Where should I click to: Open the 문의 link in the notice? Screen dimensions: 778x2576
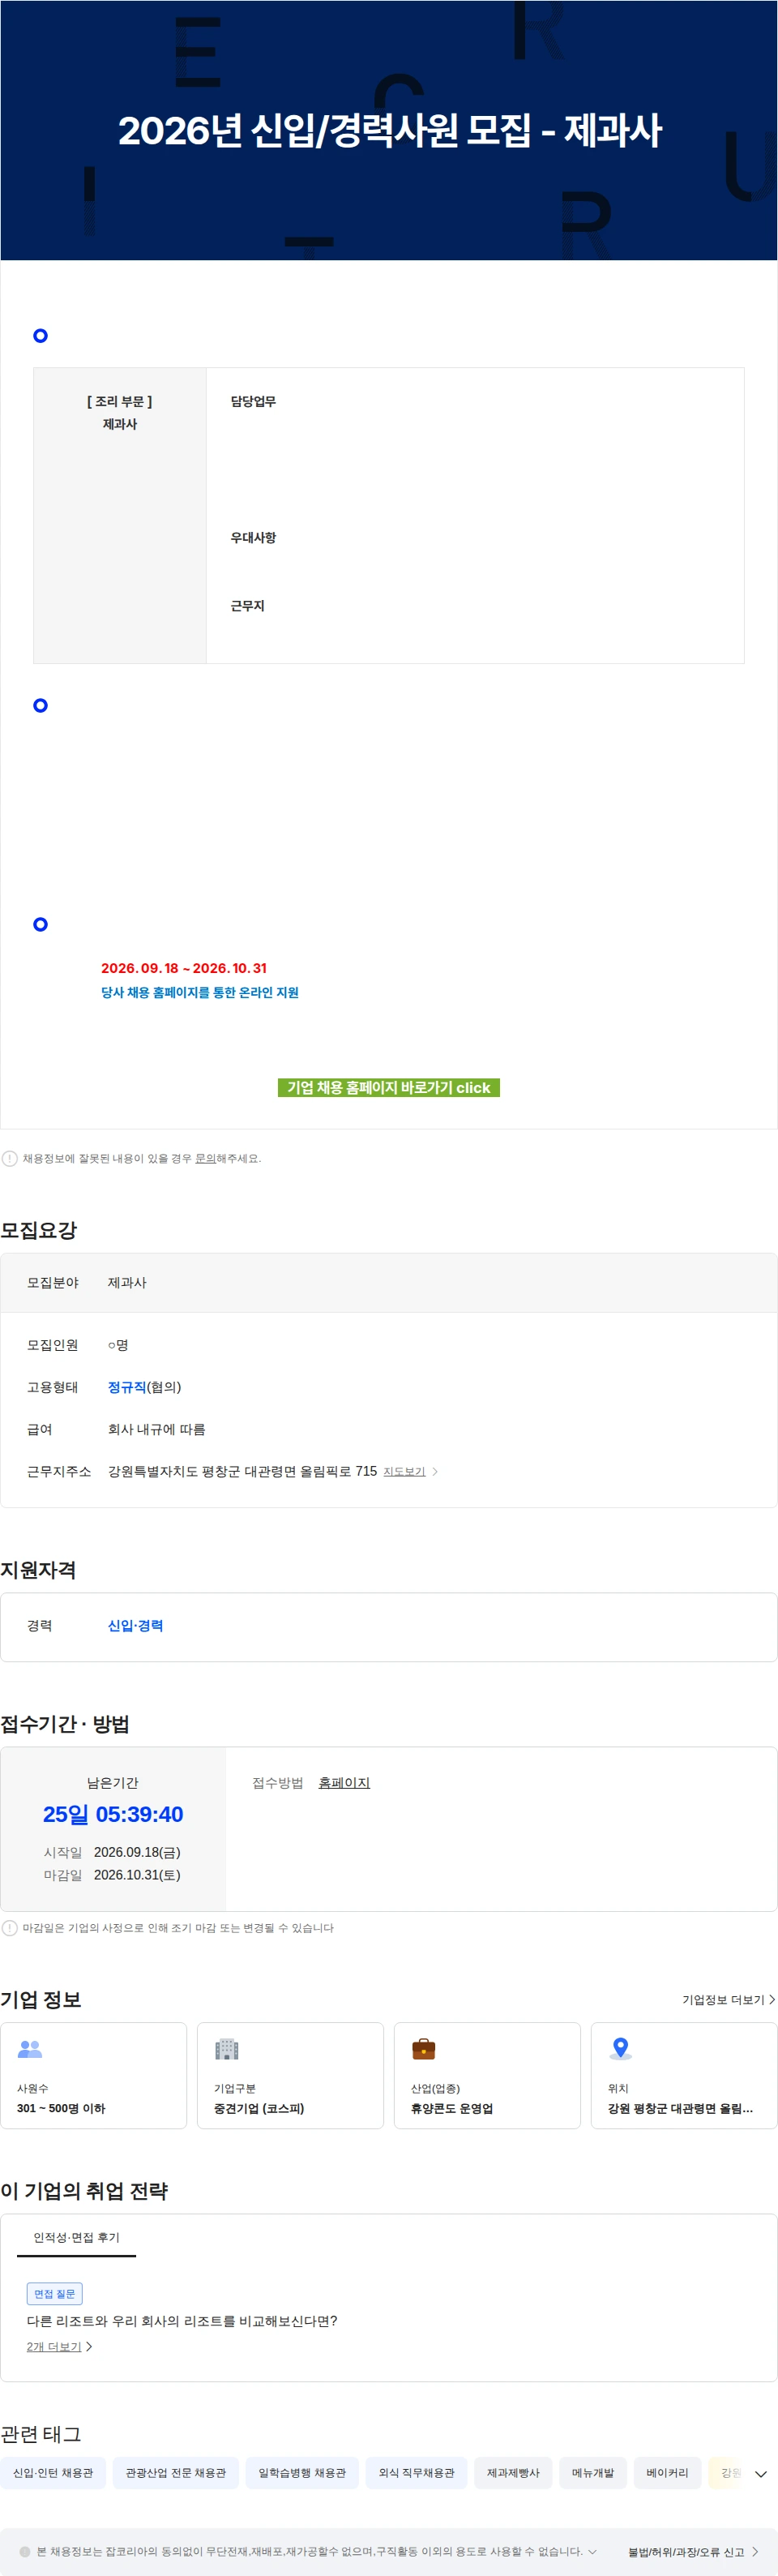pyautogui.click(x=205, y=1158)
